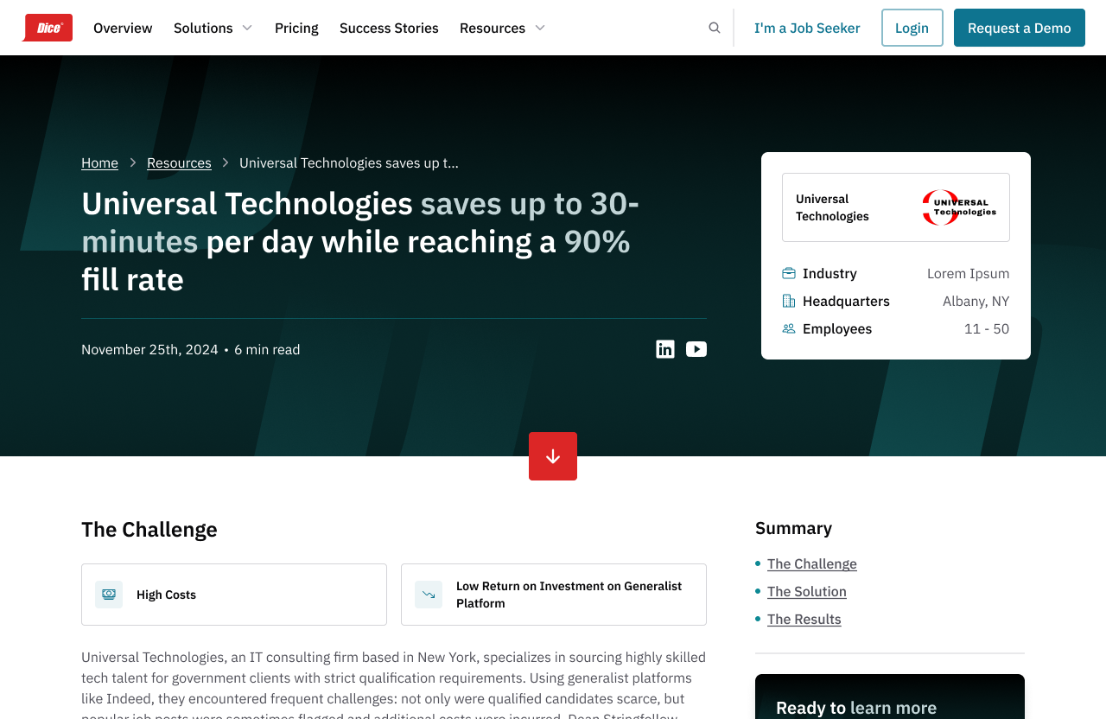Go to the Pricing page
The width and height of the screenshot is (1106, 719).
pos(296,28)
